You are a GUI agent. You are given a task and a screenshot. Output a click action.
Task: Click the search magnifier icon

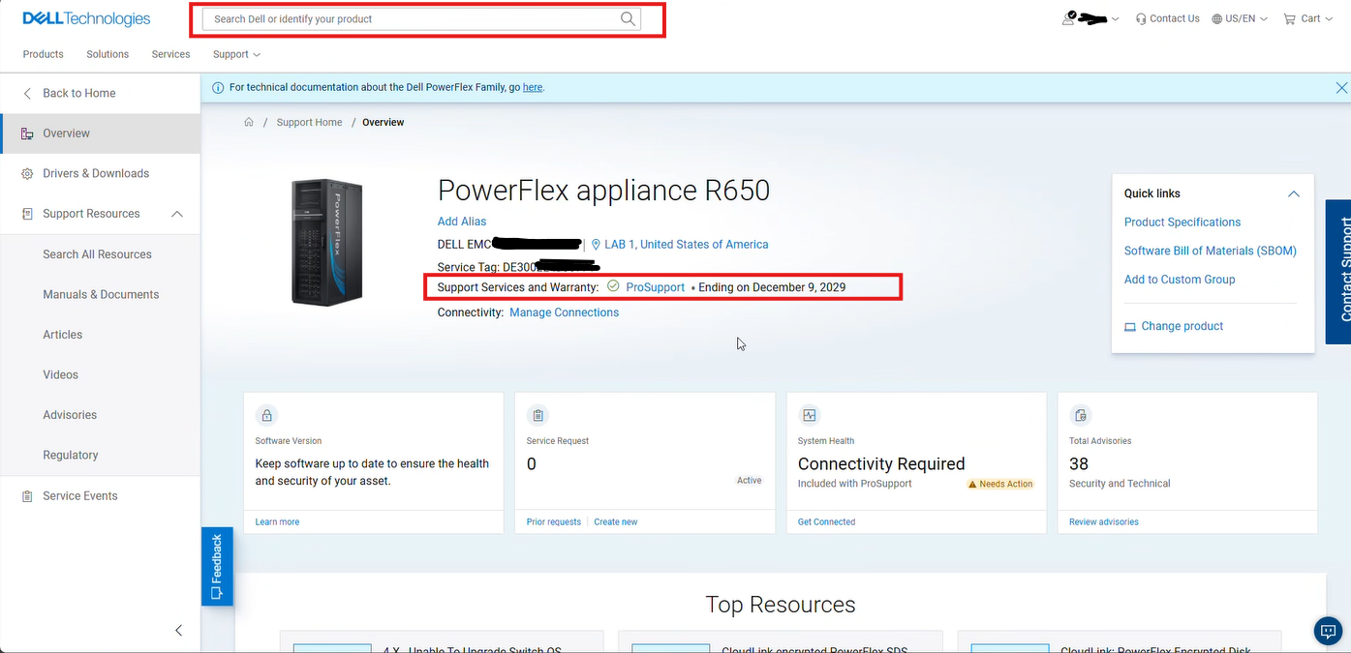coord(628,18)
